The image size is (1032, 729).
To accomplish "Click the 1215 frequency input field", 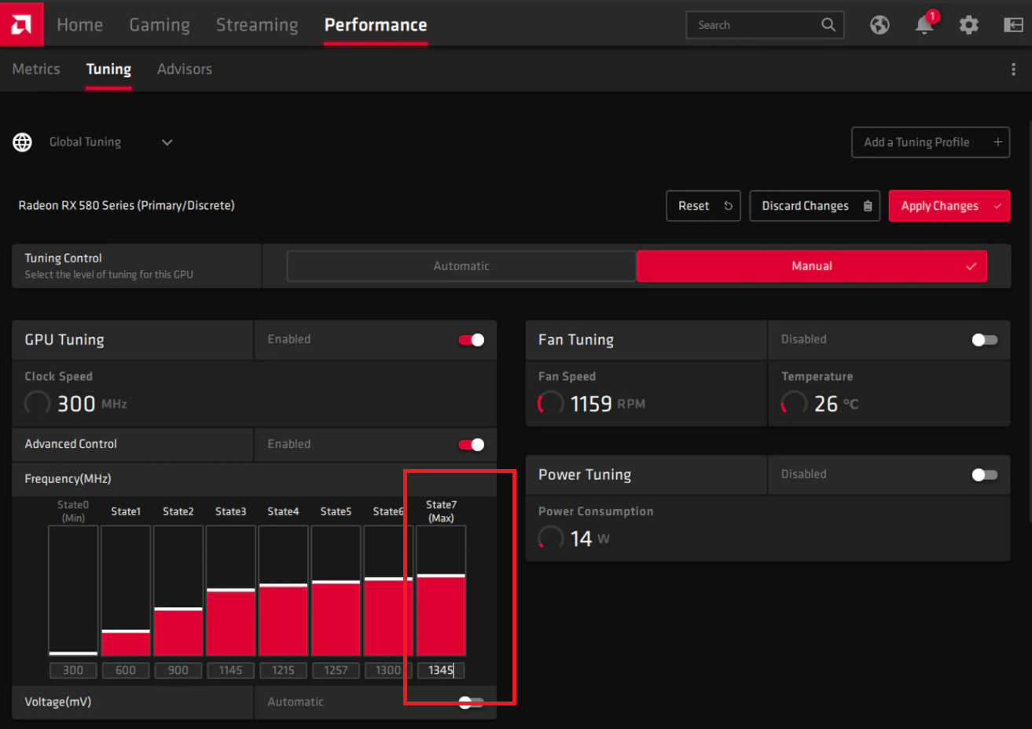I will click(x=283, y=670).
